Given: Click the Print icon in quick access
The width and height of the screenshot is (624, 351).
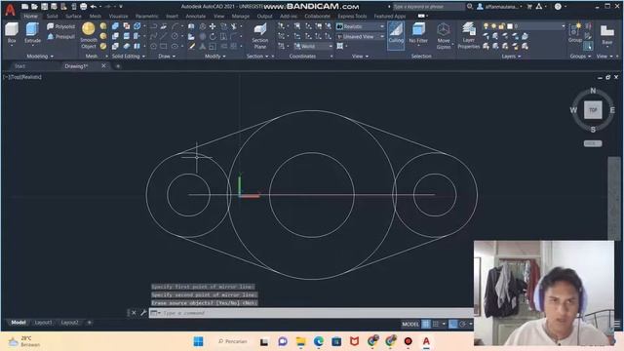Looking at the screenshot, I should click(83, 7).
